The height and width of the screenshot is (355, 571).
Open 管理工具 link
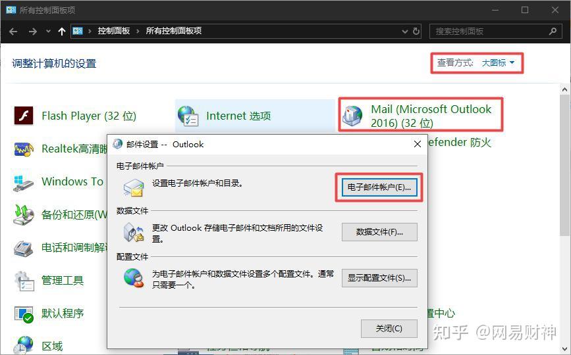63,281
